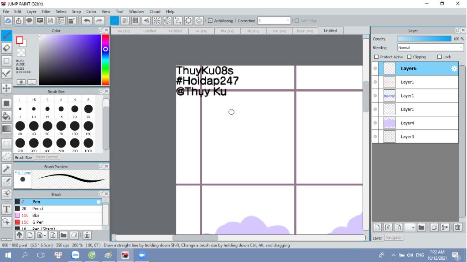This screenshot has height=262, width=467.
Task: Add new folder in Layer panel
Action: [x=421, y=227]
